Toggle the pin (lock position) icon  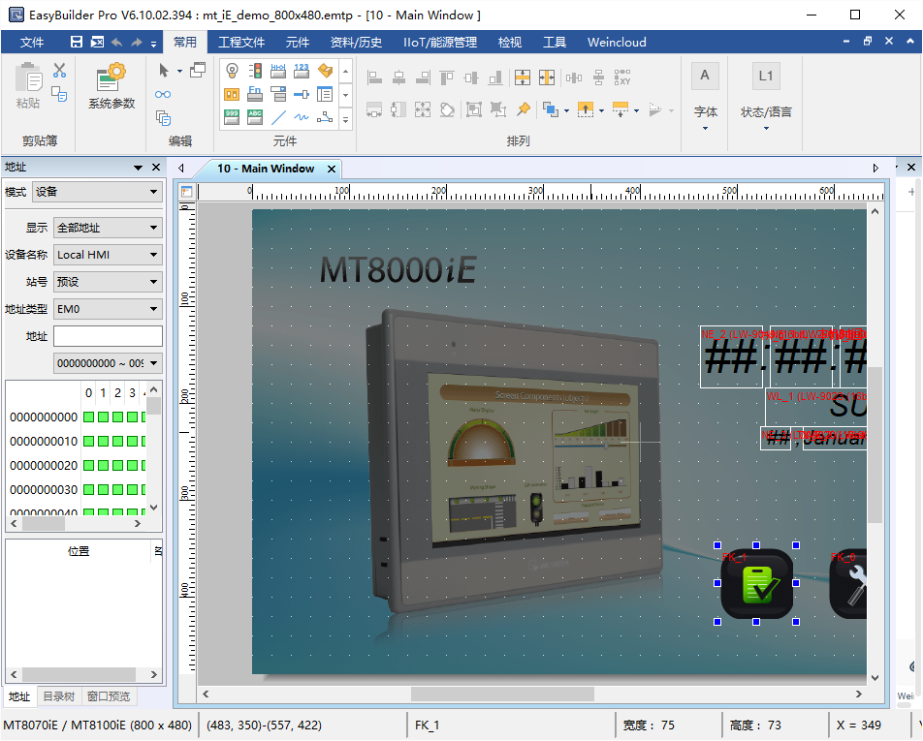tap(524, 109)
